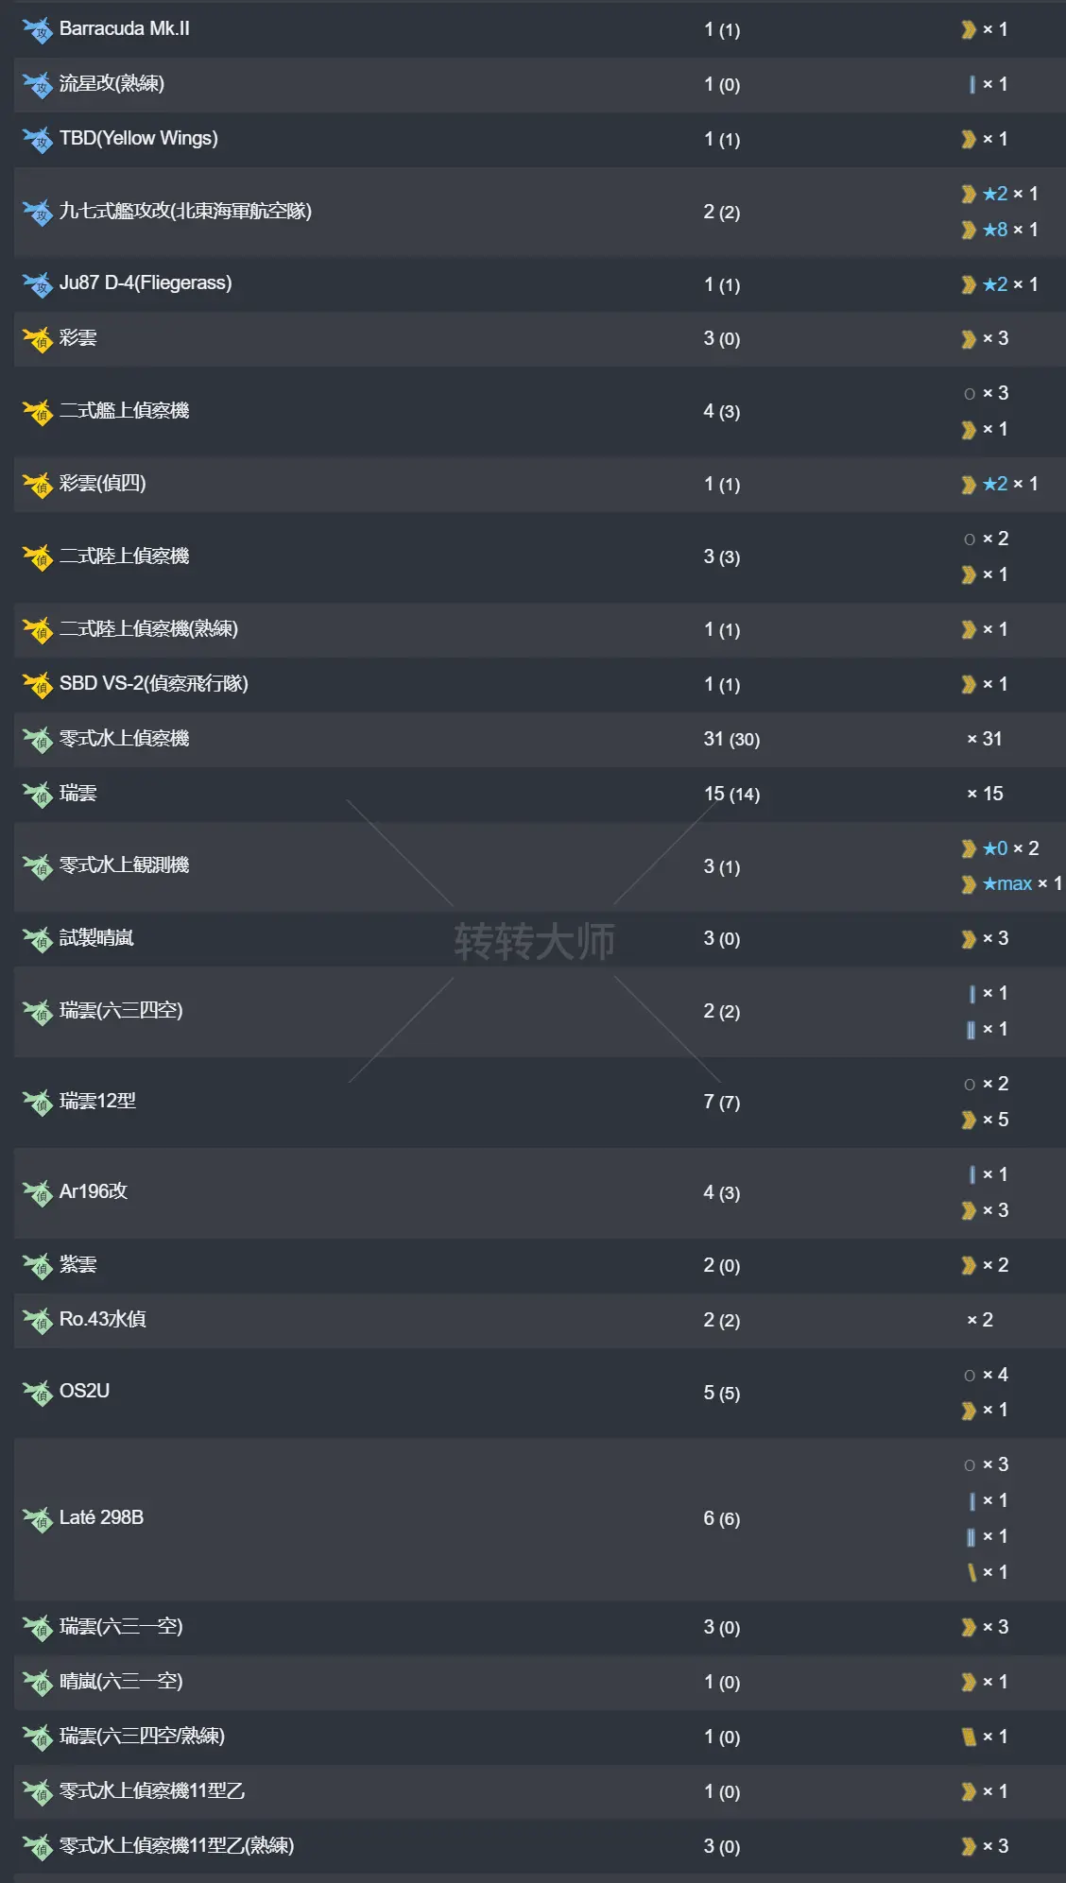Screen dimensions: 1066x1883
Task: Click the aircraft icon beside Barracuda Mk.II
Action: [x=38, y=30]
